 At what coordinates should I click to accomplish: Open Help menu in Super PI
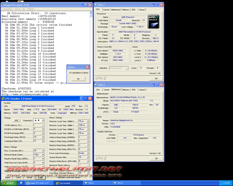pyautogui.click(x=30, y=9)
